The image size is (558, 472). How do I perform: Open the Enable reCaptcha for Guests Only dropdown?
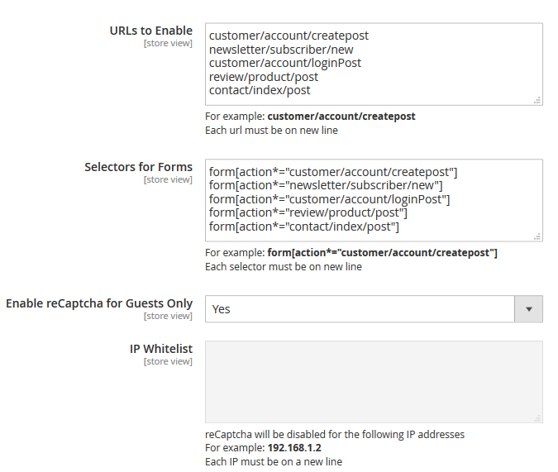(x=374, y=309)
